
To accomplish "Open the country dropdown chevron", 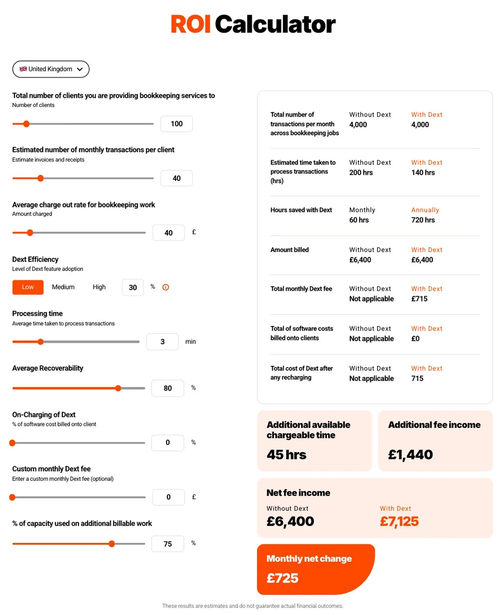I will tap(80, 69).
